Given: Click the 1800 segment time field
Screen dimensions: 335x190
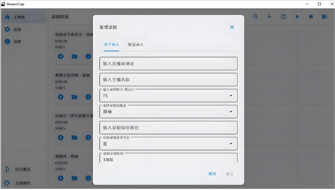Looking at the screenshot, I should click(168, 158).
